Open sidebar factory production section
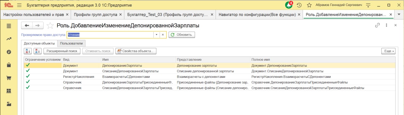Viewport: 404px width, 115px height. (9, 104)
